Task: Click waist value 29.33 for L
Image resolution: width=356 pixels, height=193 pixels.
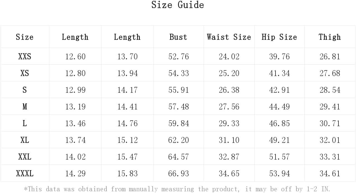Action: [x=229, y=123]
